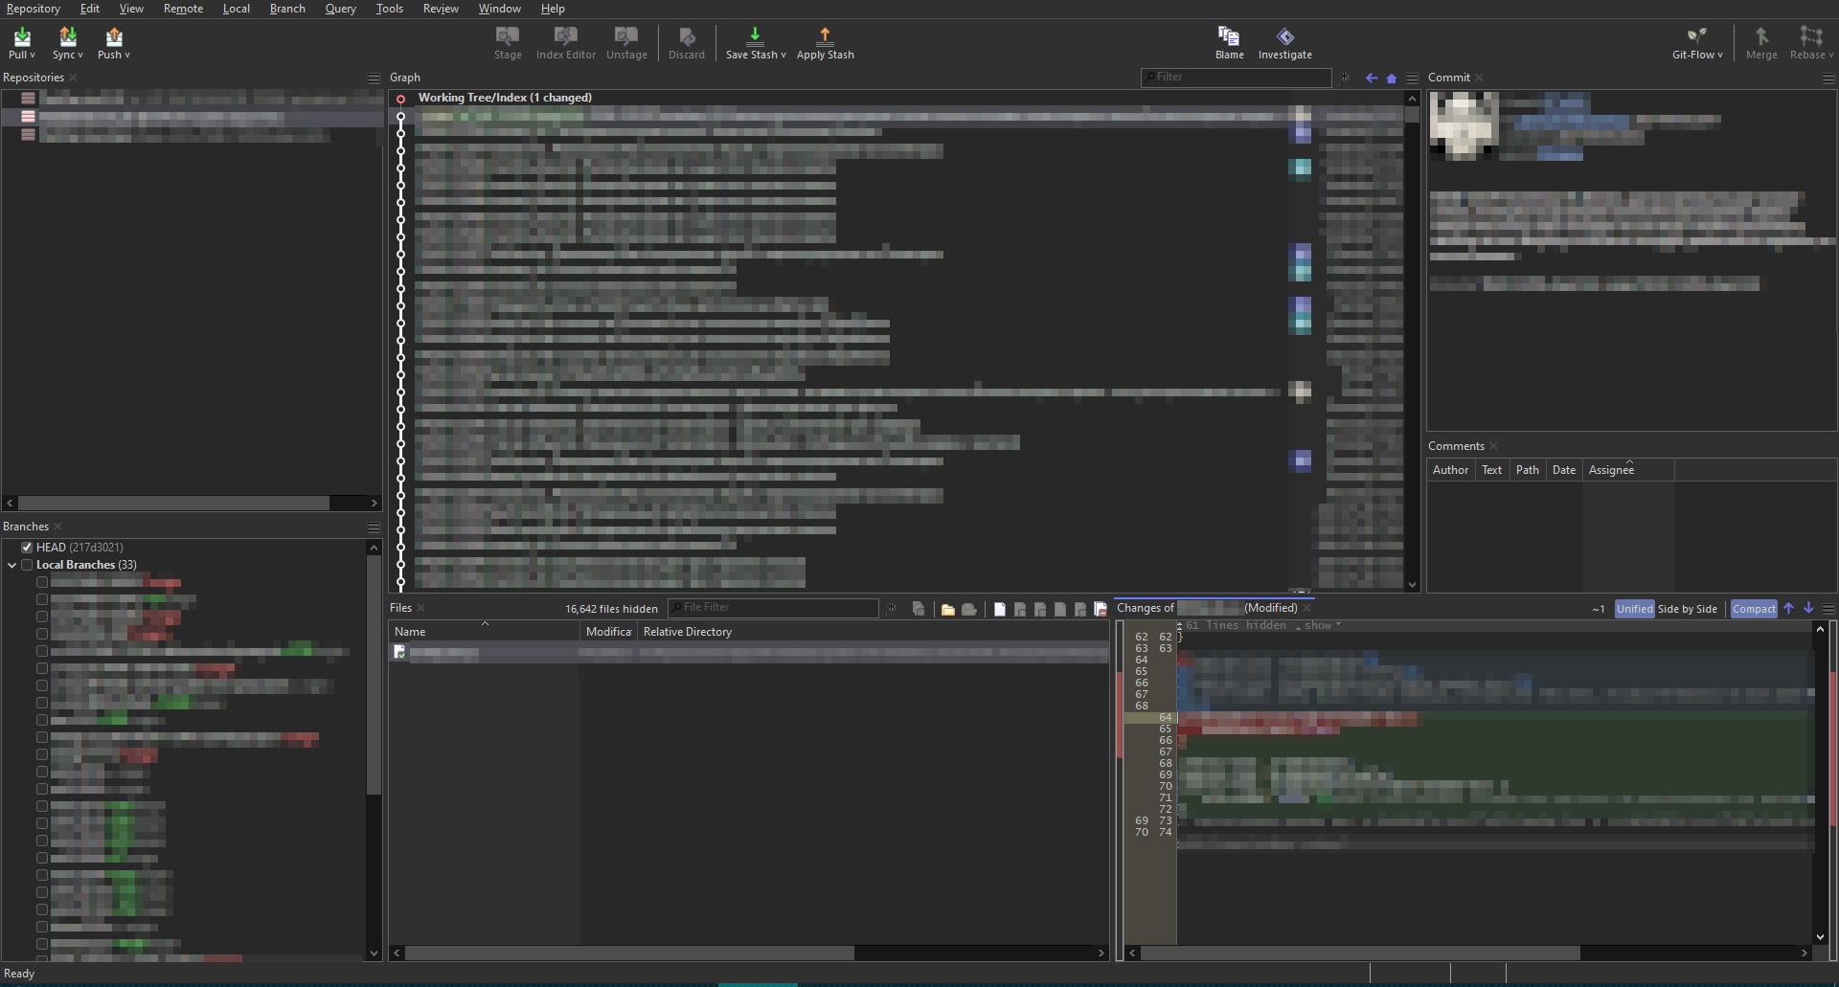
Task: Sort comments by the Author column
Action: 1450,470
